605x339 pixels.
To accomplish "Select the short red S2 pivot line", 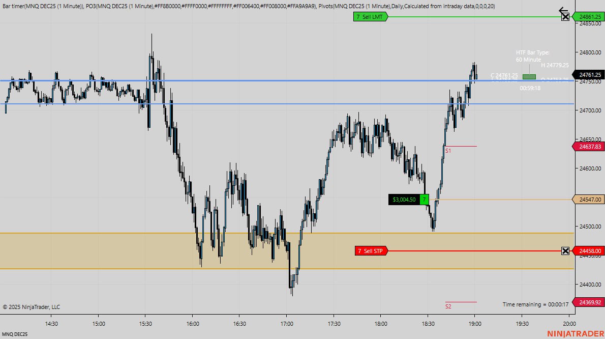I will tap(461, 302).
